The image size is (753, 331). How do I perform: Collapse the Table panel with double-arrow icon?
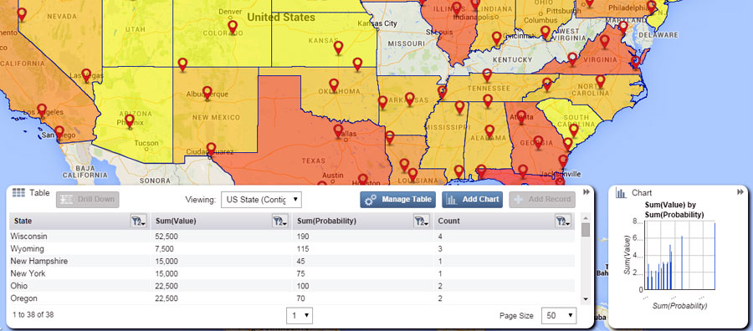tap(587, 192)
